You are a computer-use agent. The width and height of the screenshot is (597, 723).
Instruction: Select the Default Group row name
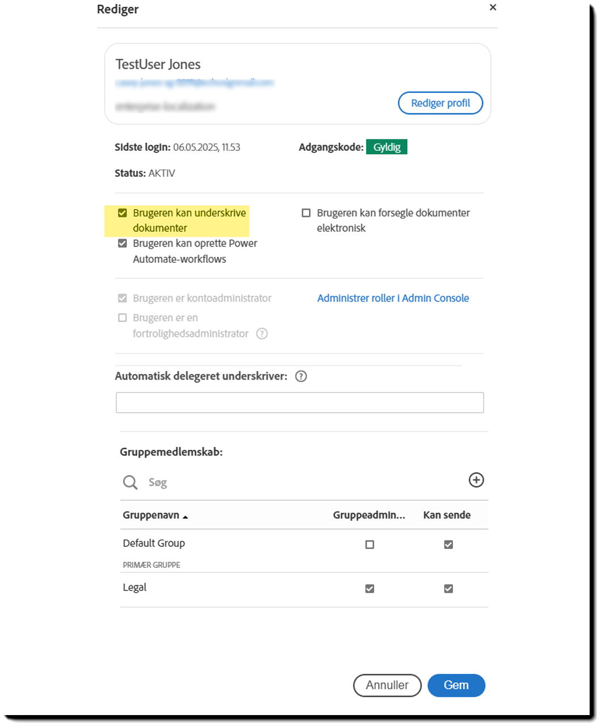(x=154, y=543)
